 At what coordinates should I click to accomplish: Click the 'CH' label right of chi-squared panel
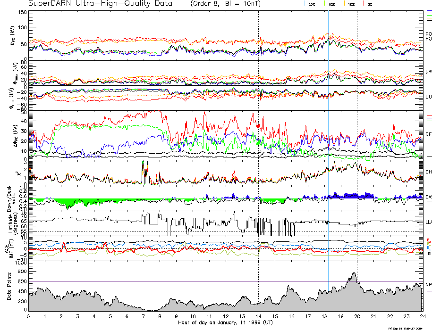(429, 173)
